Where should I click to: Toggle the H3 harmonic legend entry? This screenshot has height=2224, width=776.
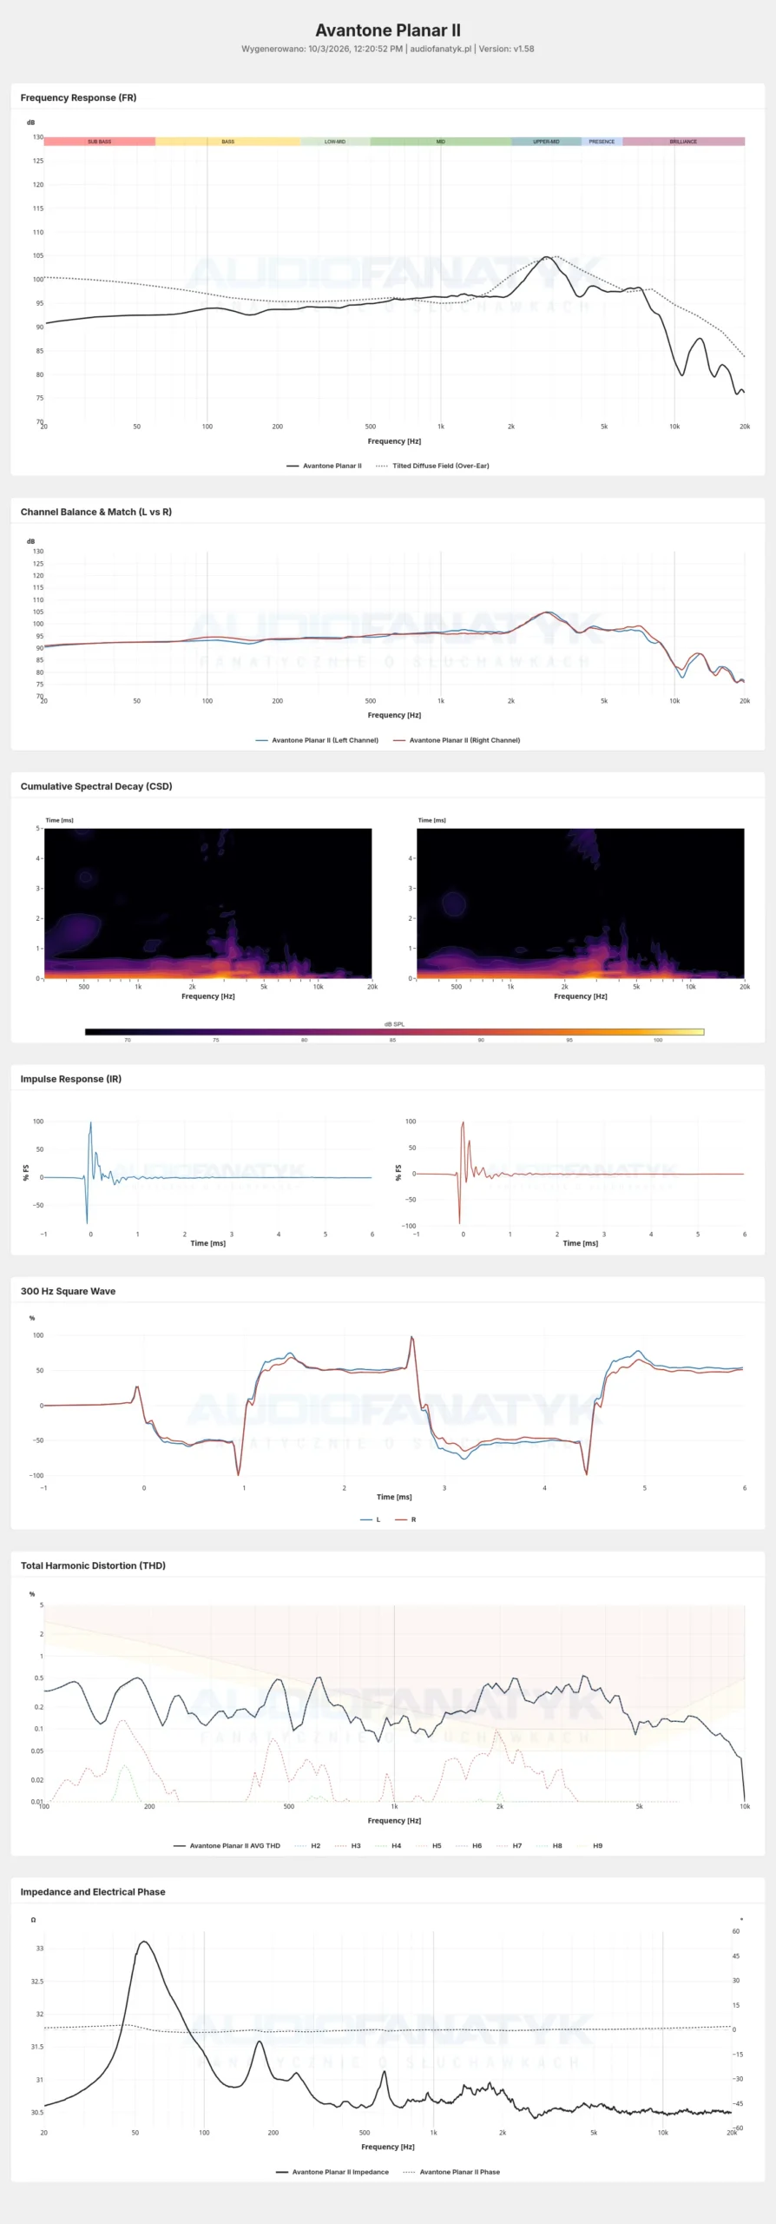tap(348, 1845)
